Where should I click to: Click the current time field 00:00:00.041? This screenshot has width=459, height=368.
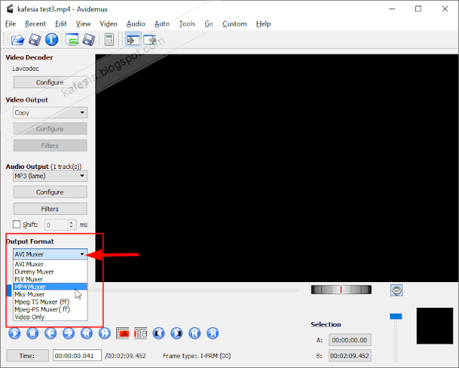click(77, 356)
